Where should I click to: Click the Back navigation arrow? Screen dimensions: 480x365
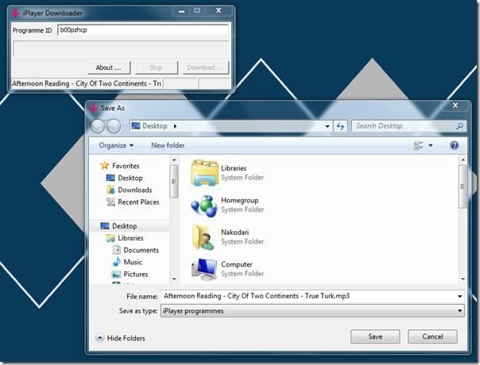click(x=99, y=126)
